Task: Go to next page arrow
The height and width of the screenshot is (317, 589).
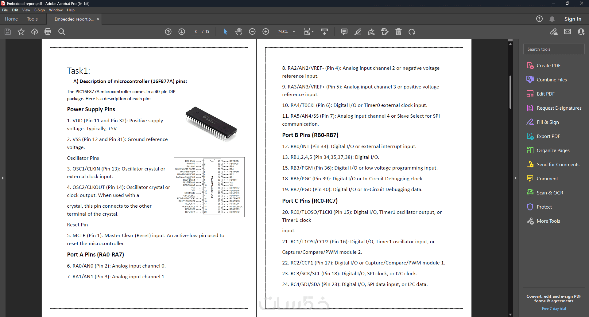Action: point(182,32)
